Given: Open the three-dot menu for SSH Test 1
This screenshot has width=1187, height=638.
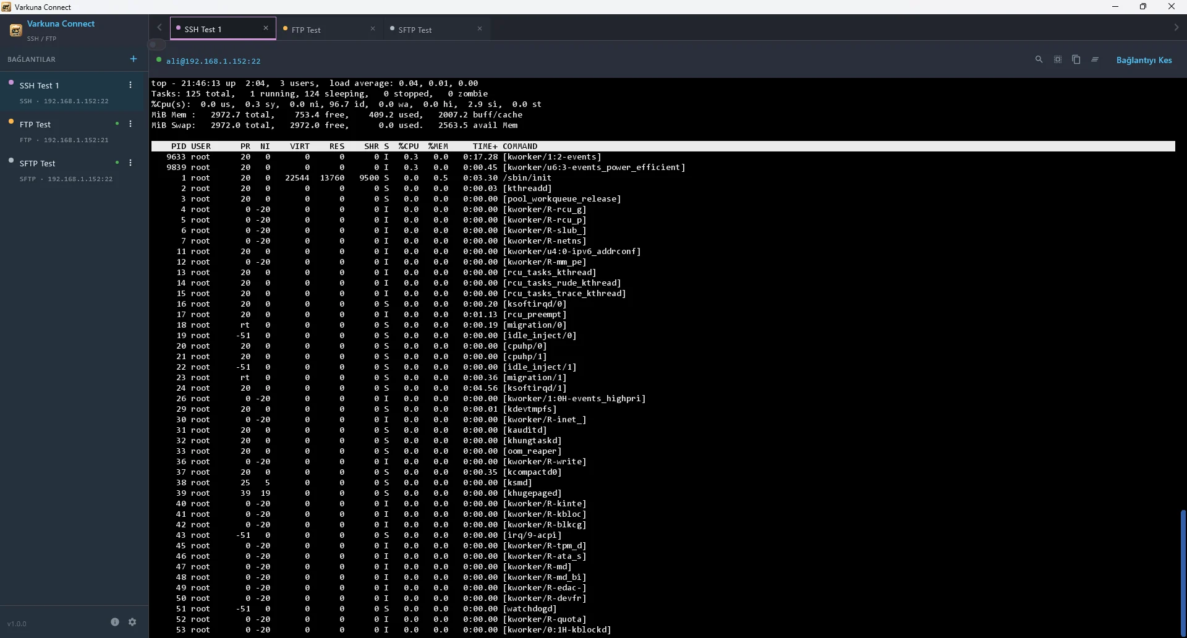Looking at the screenshot, I should [130, 85].
